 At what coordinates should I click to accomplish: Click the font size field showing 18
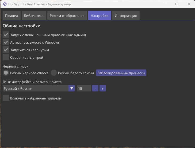(x=84, y=88)
